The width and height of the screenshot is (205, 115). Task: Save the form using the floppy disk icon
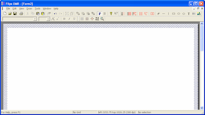15,13
